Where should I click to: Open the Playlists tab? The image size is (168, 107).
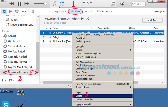click(x=75, y=11)
